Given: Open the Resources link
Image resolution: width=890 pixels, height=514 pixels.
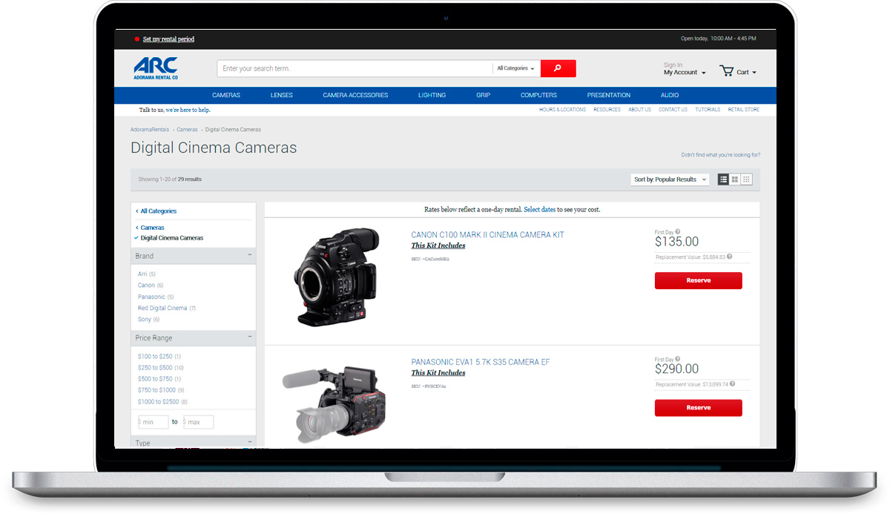Looking at the screenshot, I should (x=607, y=110).
